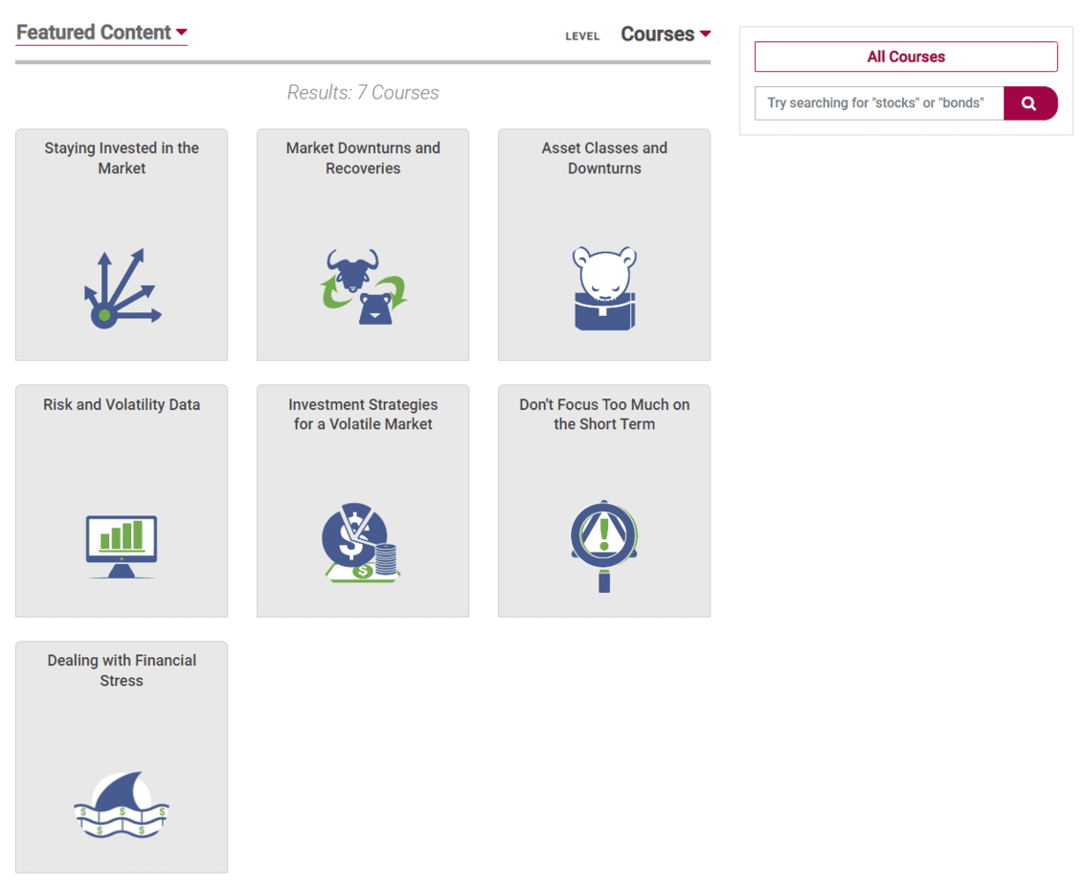The image size is (1086, 885).
Task: Click the diverging arrows icon for Staying Invested
Action: coord(123,288)
